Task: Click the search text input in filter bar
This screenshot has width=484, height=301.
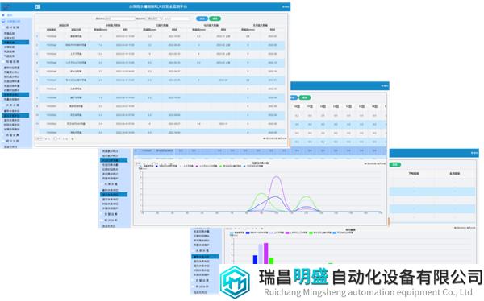Action: [120, 19]
